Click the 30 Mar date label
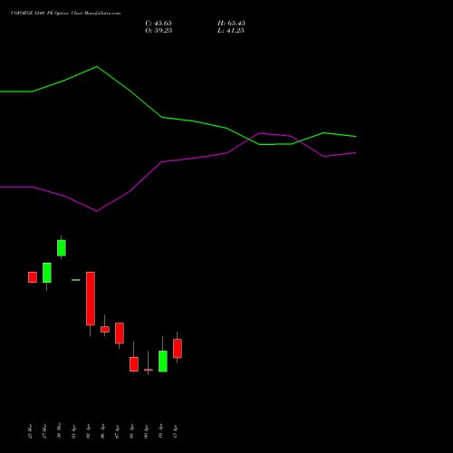Image resolution: width=453 pixels, height=453 pixels. point(59,430)
